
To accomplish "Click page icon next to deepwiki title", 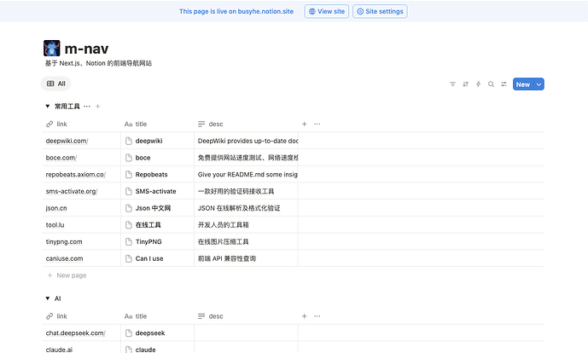I will (x=129, y=141).
